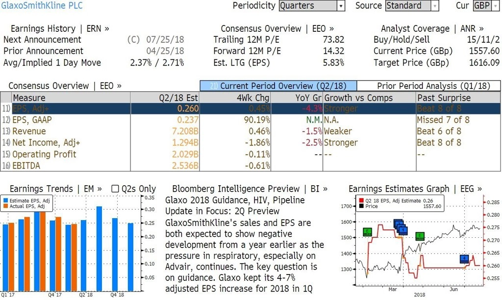Click the Glaxo 2Q Preview headline text
502x300 pixels.
235,206
